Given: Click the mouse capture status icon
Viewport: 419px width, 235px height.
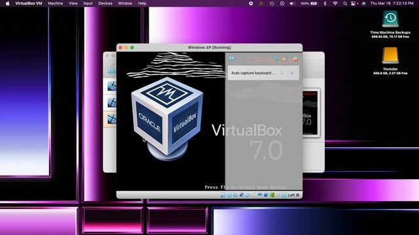Looking at the screenshot, I should coord(278,195).
